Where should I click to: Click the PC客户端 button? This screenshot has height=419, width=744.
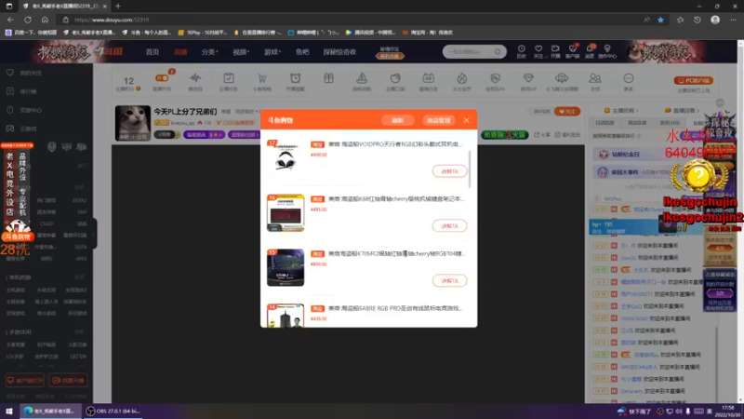point(693,80)
